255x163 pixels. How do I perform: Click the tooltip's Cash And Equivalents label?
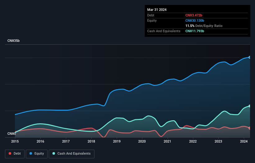click(164, 31)
